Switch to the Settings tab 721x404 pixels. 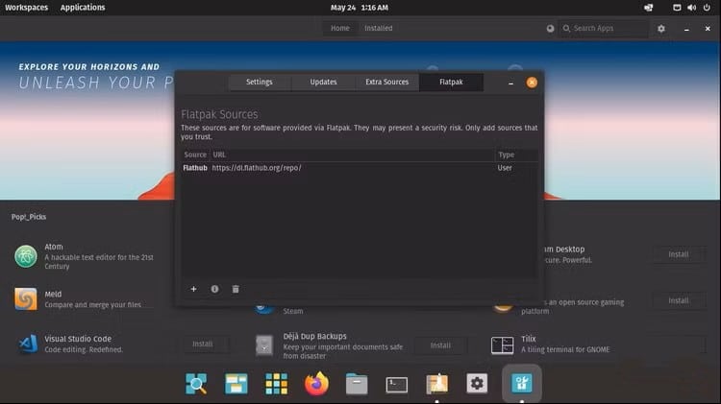coord(260,82)
